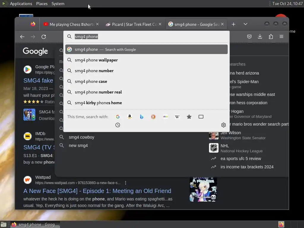Click trending search herd arizona

(244, 73)
